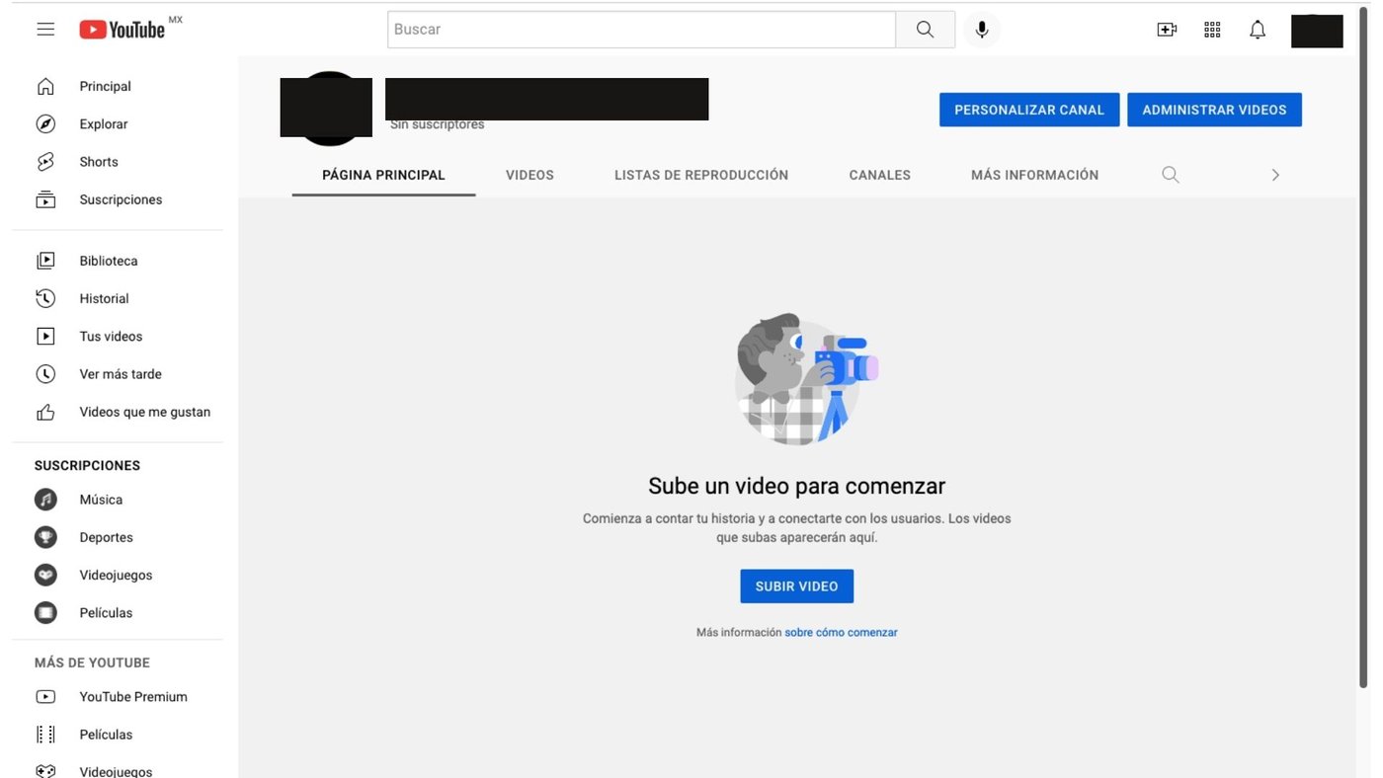Click the Suscripciones icon in sidebar
1383x778 pixels.
[45, 199]
